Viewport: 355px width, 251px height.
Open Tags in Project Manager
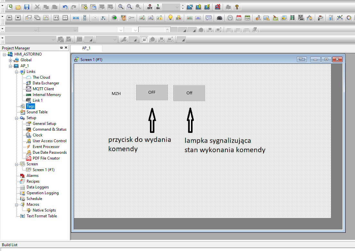point(30,106)
